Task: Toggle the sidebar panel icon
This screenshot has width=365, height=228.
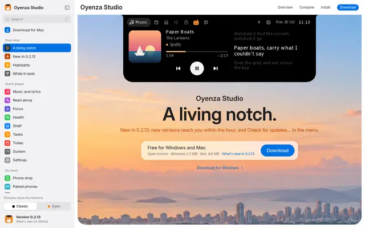Action: point(67,7)
